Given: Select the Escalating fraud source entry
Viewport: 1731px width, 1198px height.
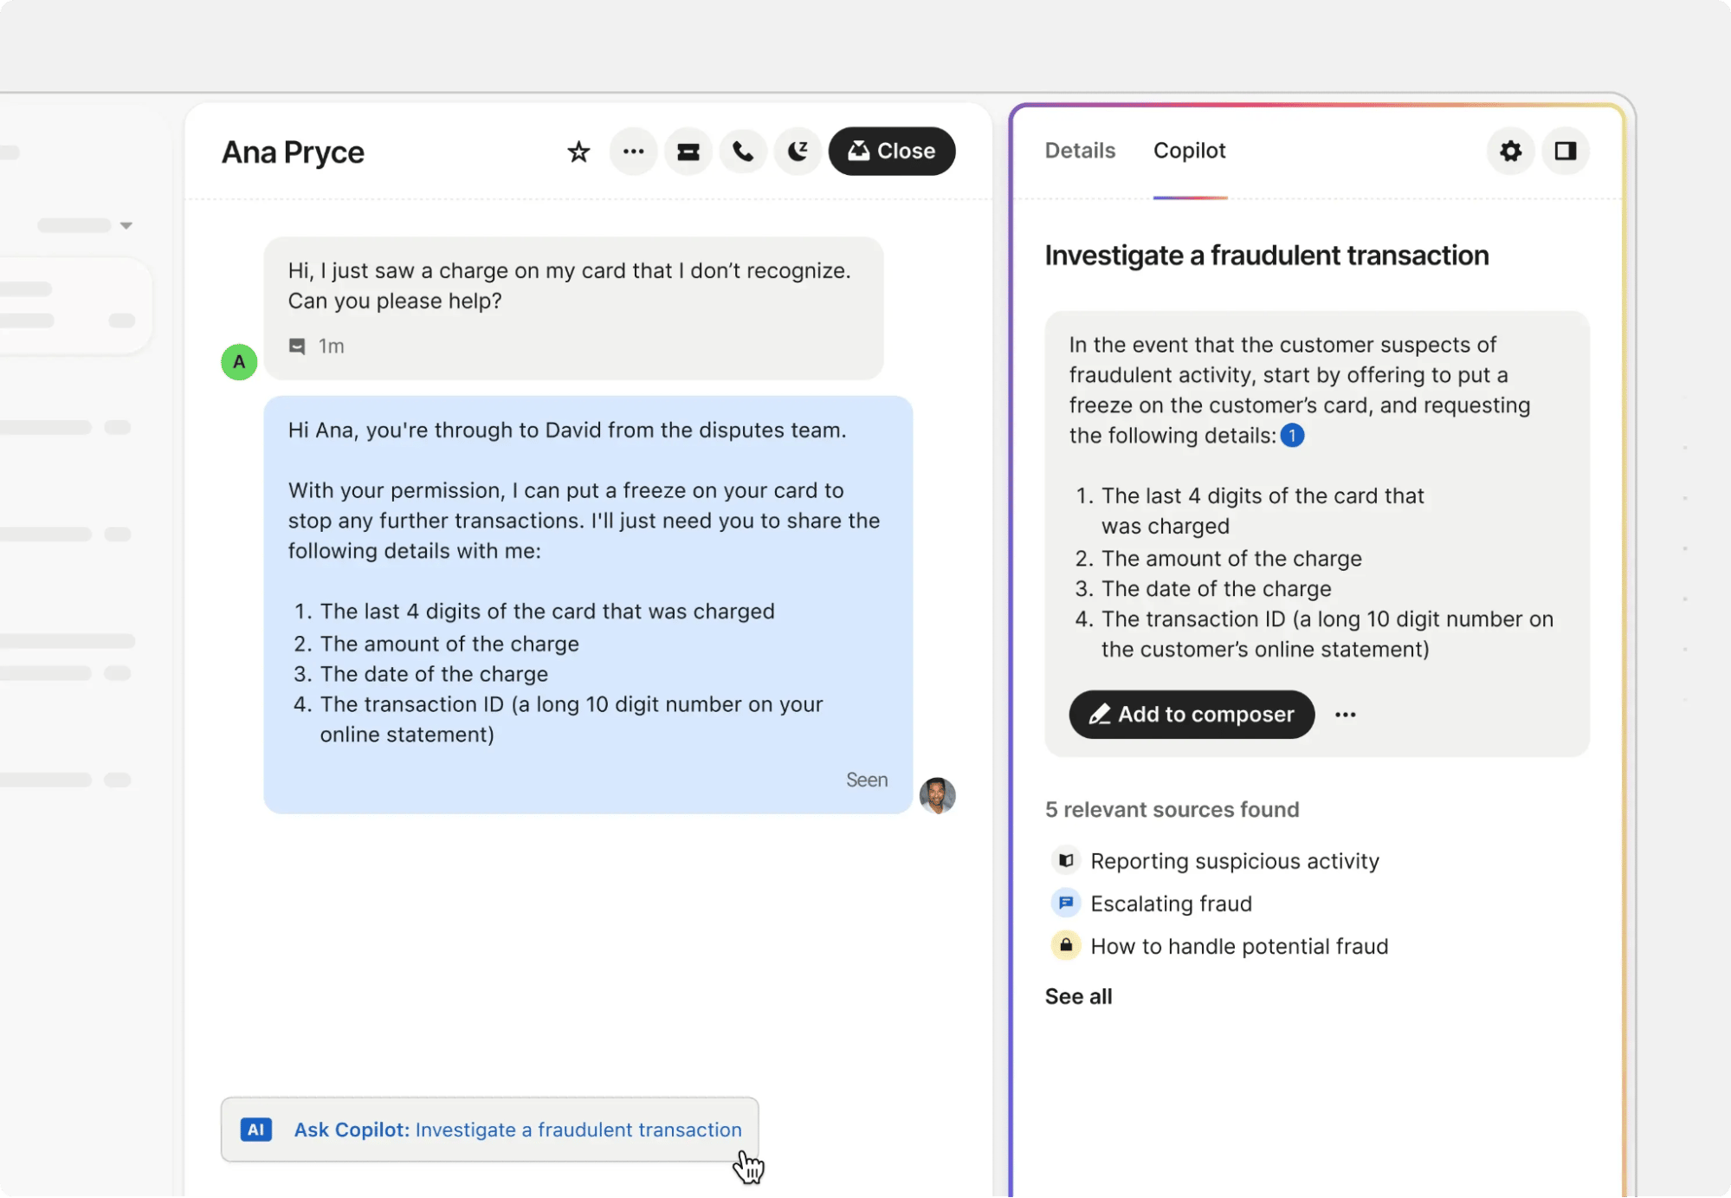Looking at the screenshot, I should pyautogui.click(x=1171, y=903).
